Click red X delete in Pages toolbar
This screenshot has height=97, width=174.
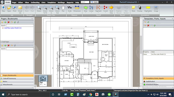click(x=8, y=22)
